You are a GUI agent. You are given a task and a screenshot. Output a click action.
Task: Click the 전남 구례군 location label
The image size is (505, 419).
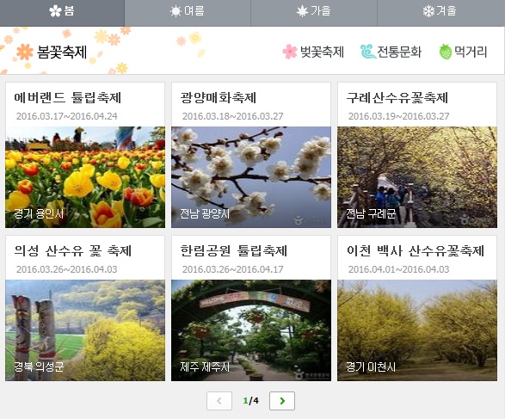(371, 213)
